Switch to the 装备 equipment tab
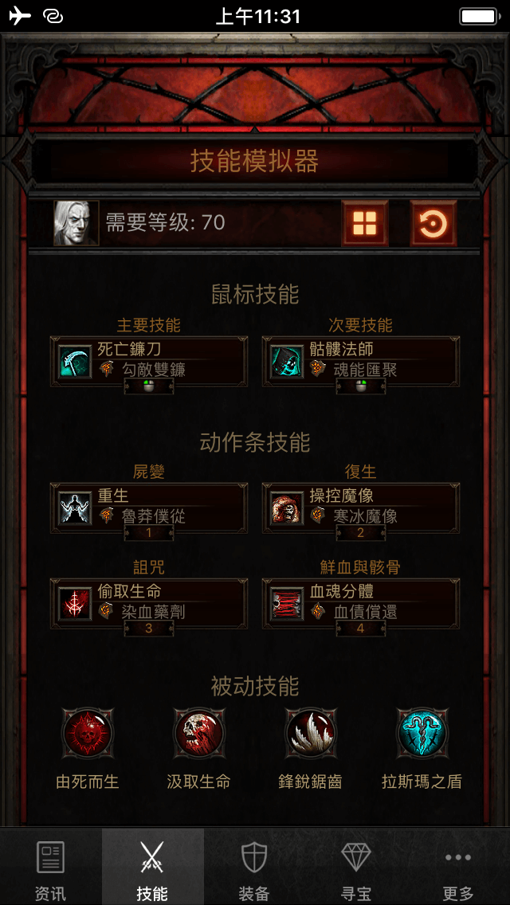Screen dimensions: 510x905 coord(255,867)
